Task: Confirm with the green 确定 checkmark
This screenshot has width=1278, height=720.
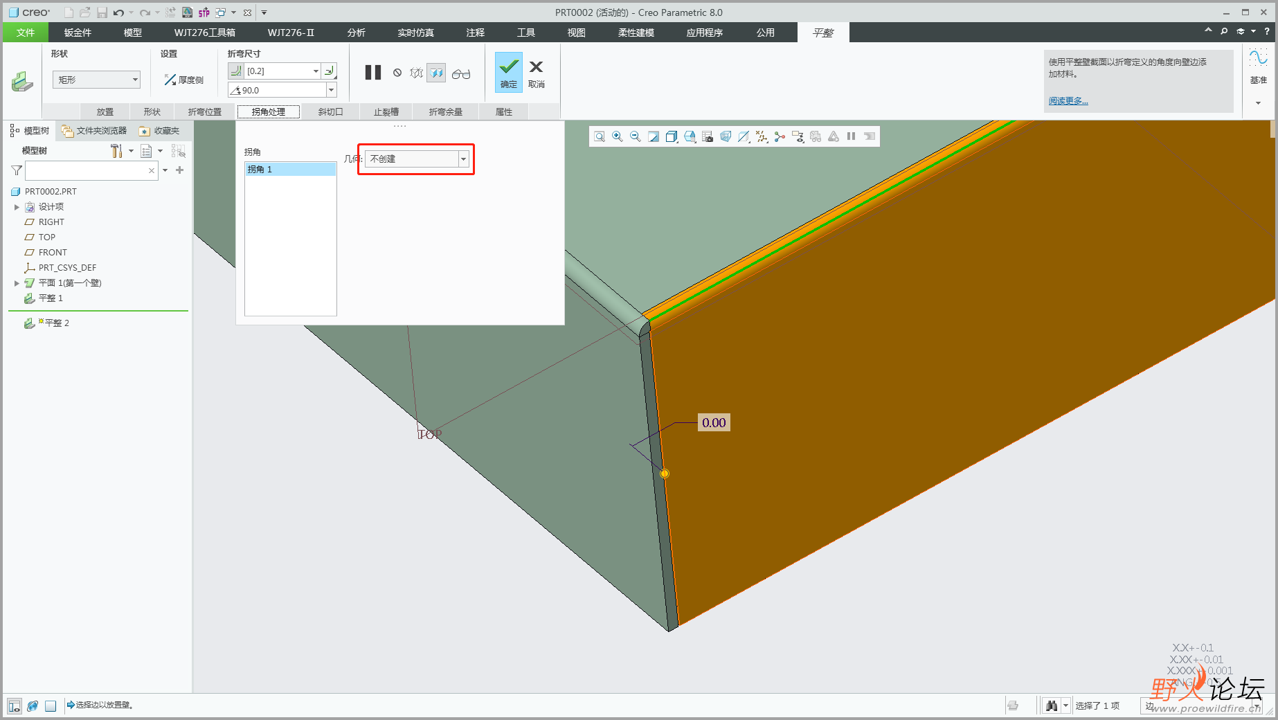Action: pyautogui.click(x=509, y=72)
